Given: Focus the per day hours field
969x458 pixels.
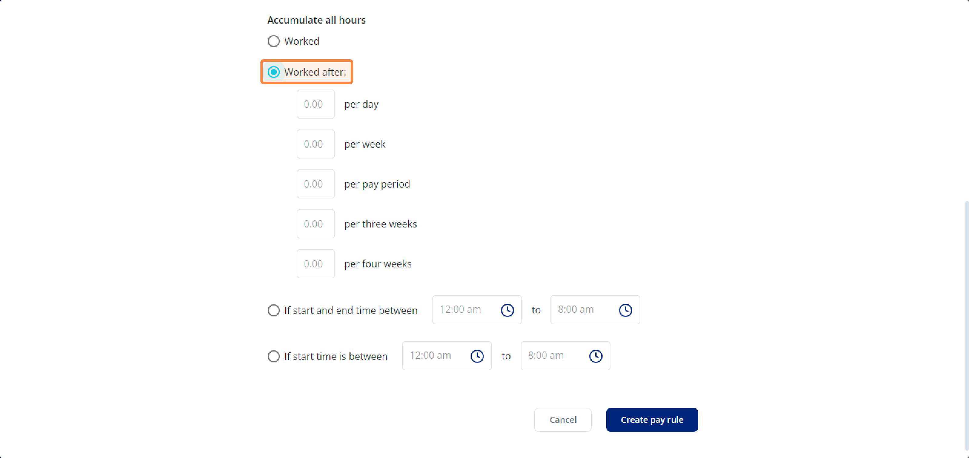Looking at the screenshot, I should tap(316, 104).
